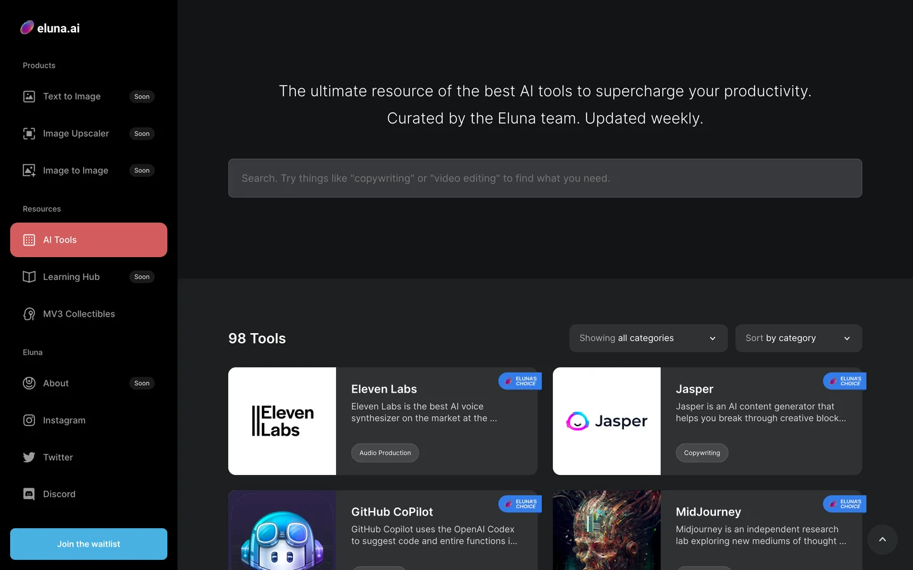The height and width of the screenshot is (570, 913).
Task: Click the Eleven Labs description text
Action: coord(424,412)
